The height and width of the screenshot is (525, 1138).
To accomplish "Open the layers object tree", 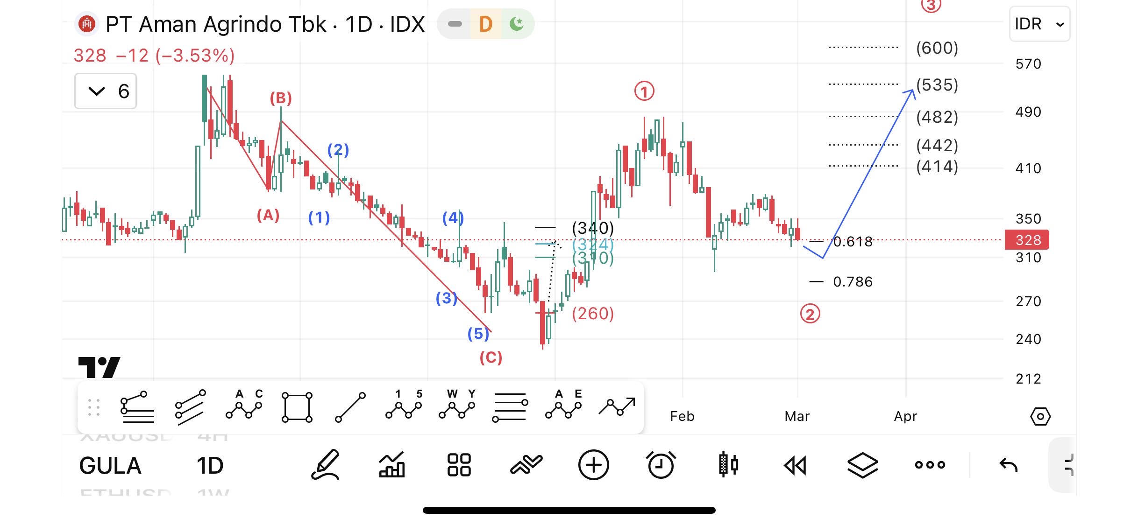I will coord(862,465).
